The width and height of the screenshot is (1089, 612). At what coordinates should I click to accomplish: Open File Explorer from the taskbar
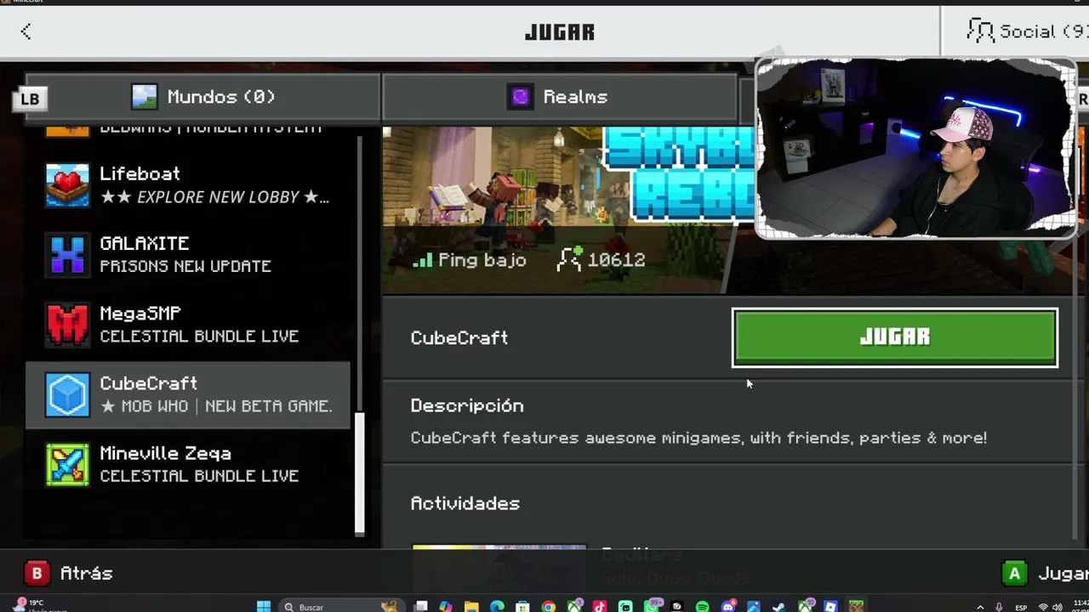tap(471, 607)
